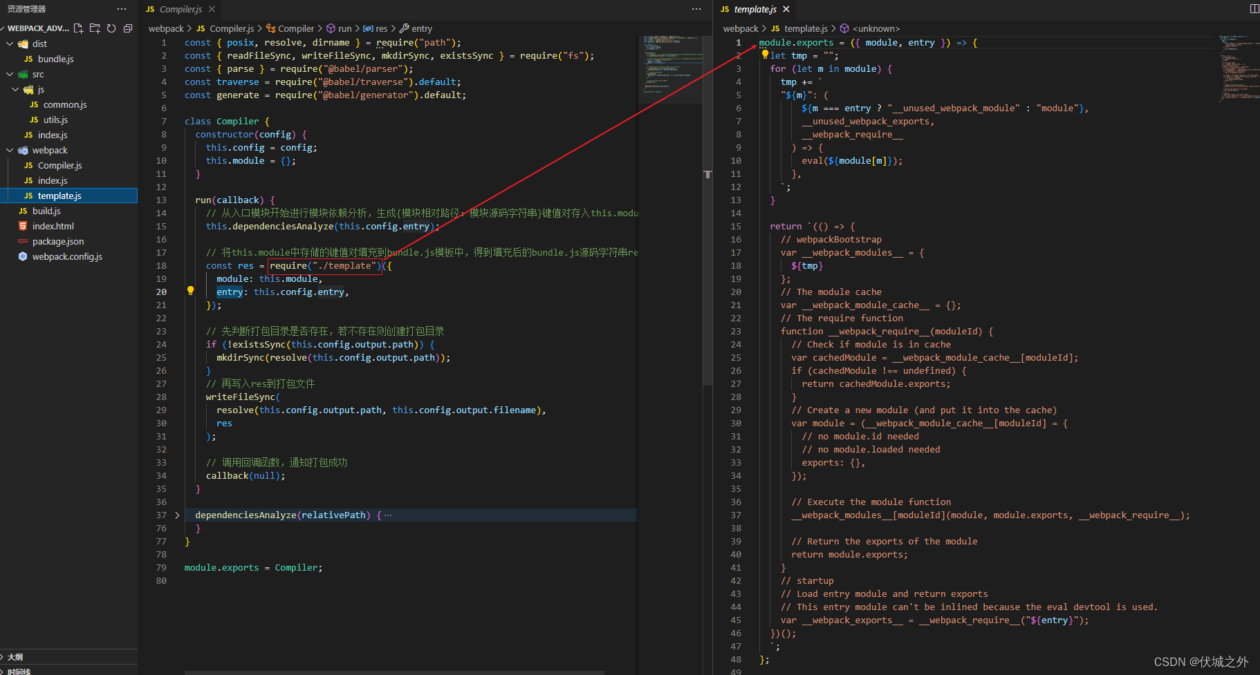The width and height of the screenshot is (1260, 675).
Task: Create a new file using the Explorer new-file icon
Action: [78, 28]
